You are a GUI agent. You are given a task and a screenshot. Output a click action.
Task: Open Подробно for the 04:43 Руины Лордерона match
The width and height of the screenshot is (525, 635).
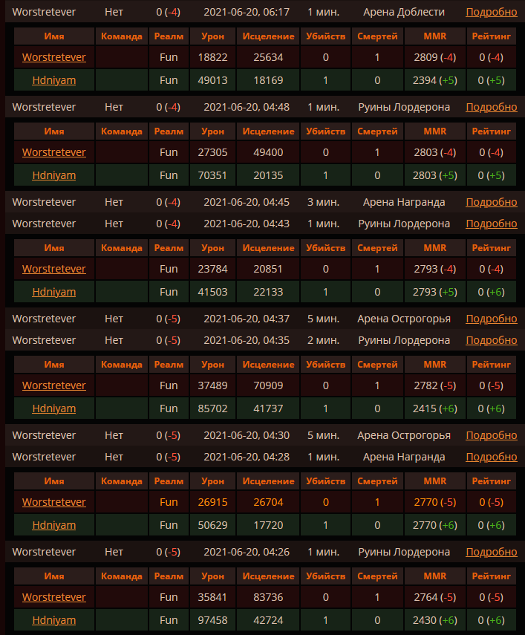tap(491, 224)
